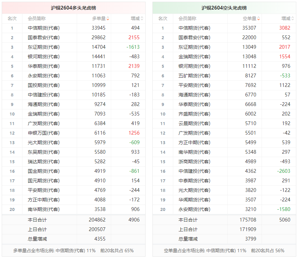Click 国投期货(代客) member name

click(44, 85)
